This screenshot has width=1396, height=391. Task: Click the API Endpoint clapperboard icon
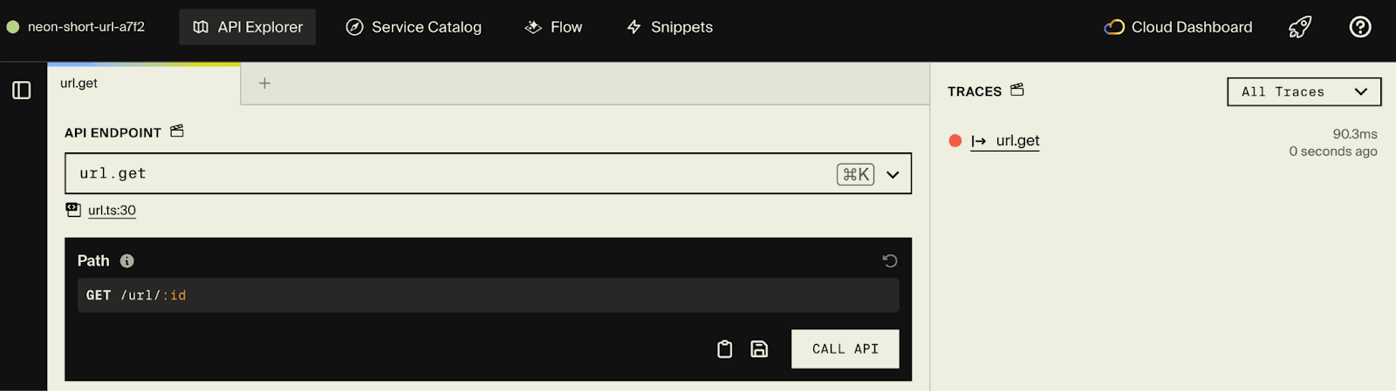coord(177,131)
